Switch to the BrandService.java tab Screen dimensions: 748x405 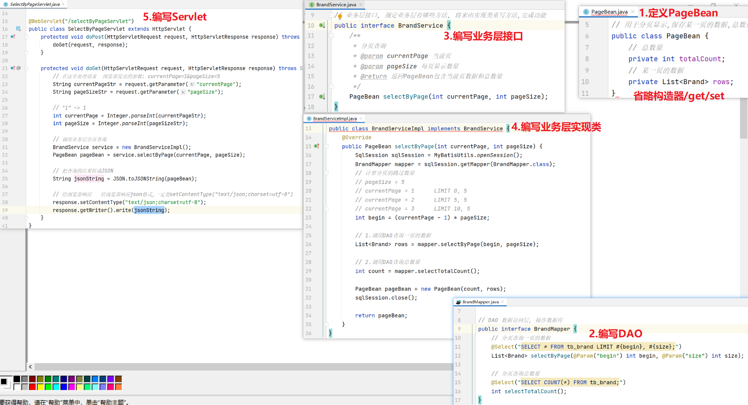pyautogui.click(x=336, y=5)
